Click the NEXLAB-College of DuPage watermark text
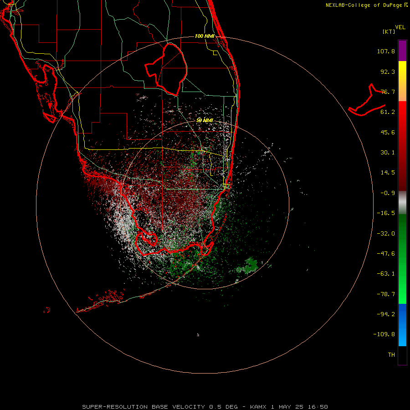This screenshot has width=410, height=410. coord(367,5)
